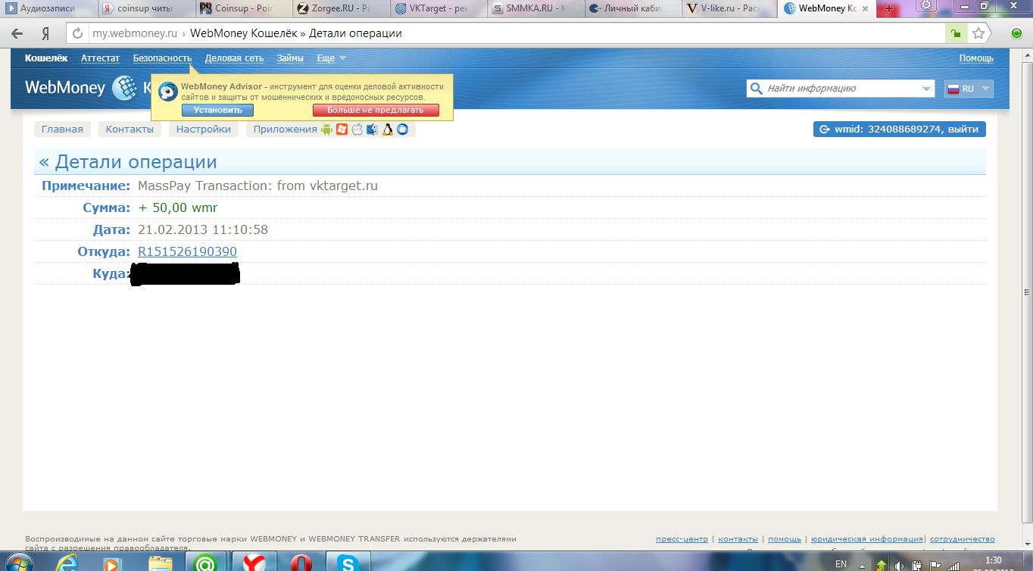Expand the Еще menu arrow
The height and width of the screenshot is (571, 1033).
coord(342,58)
